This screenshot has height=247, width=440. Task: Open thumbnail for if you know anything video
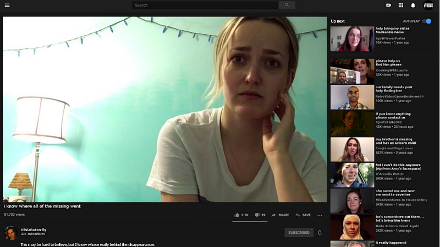[352, 123]
